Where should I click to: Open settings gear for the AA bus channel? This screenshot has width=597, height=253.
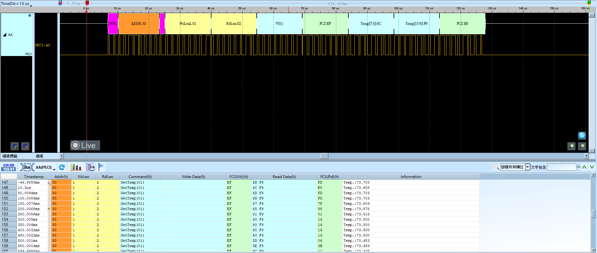click(x=30, y=15)
